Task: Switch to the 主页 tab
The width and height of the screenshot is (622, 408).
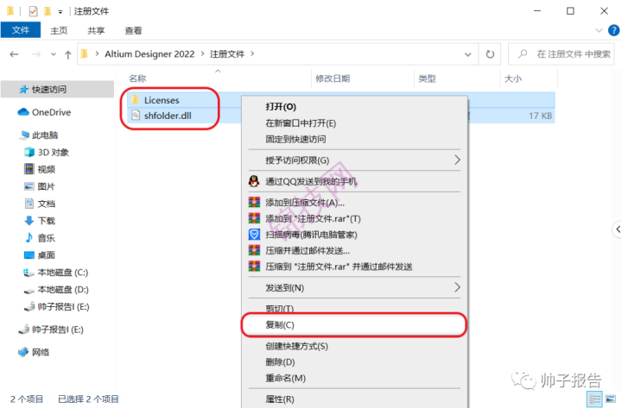Action: click(x=59, y=30)
